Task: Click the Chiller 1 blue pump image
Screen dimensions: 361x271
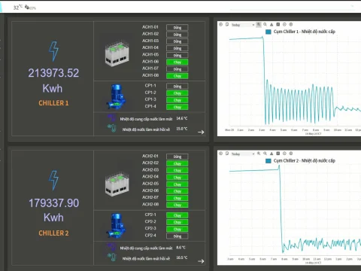Action: coord(116,96)
